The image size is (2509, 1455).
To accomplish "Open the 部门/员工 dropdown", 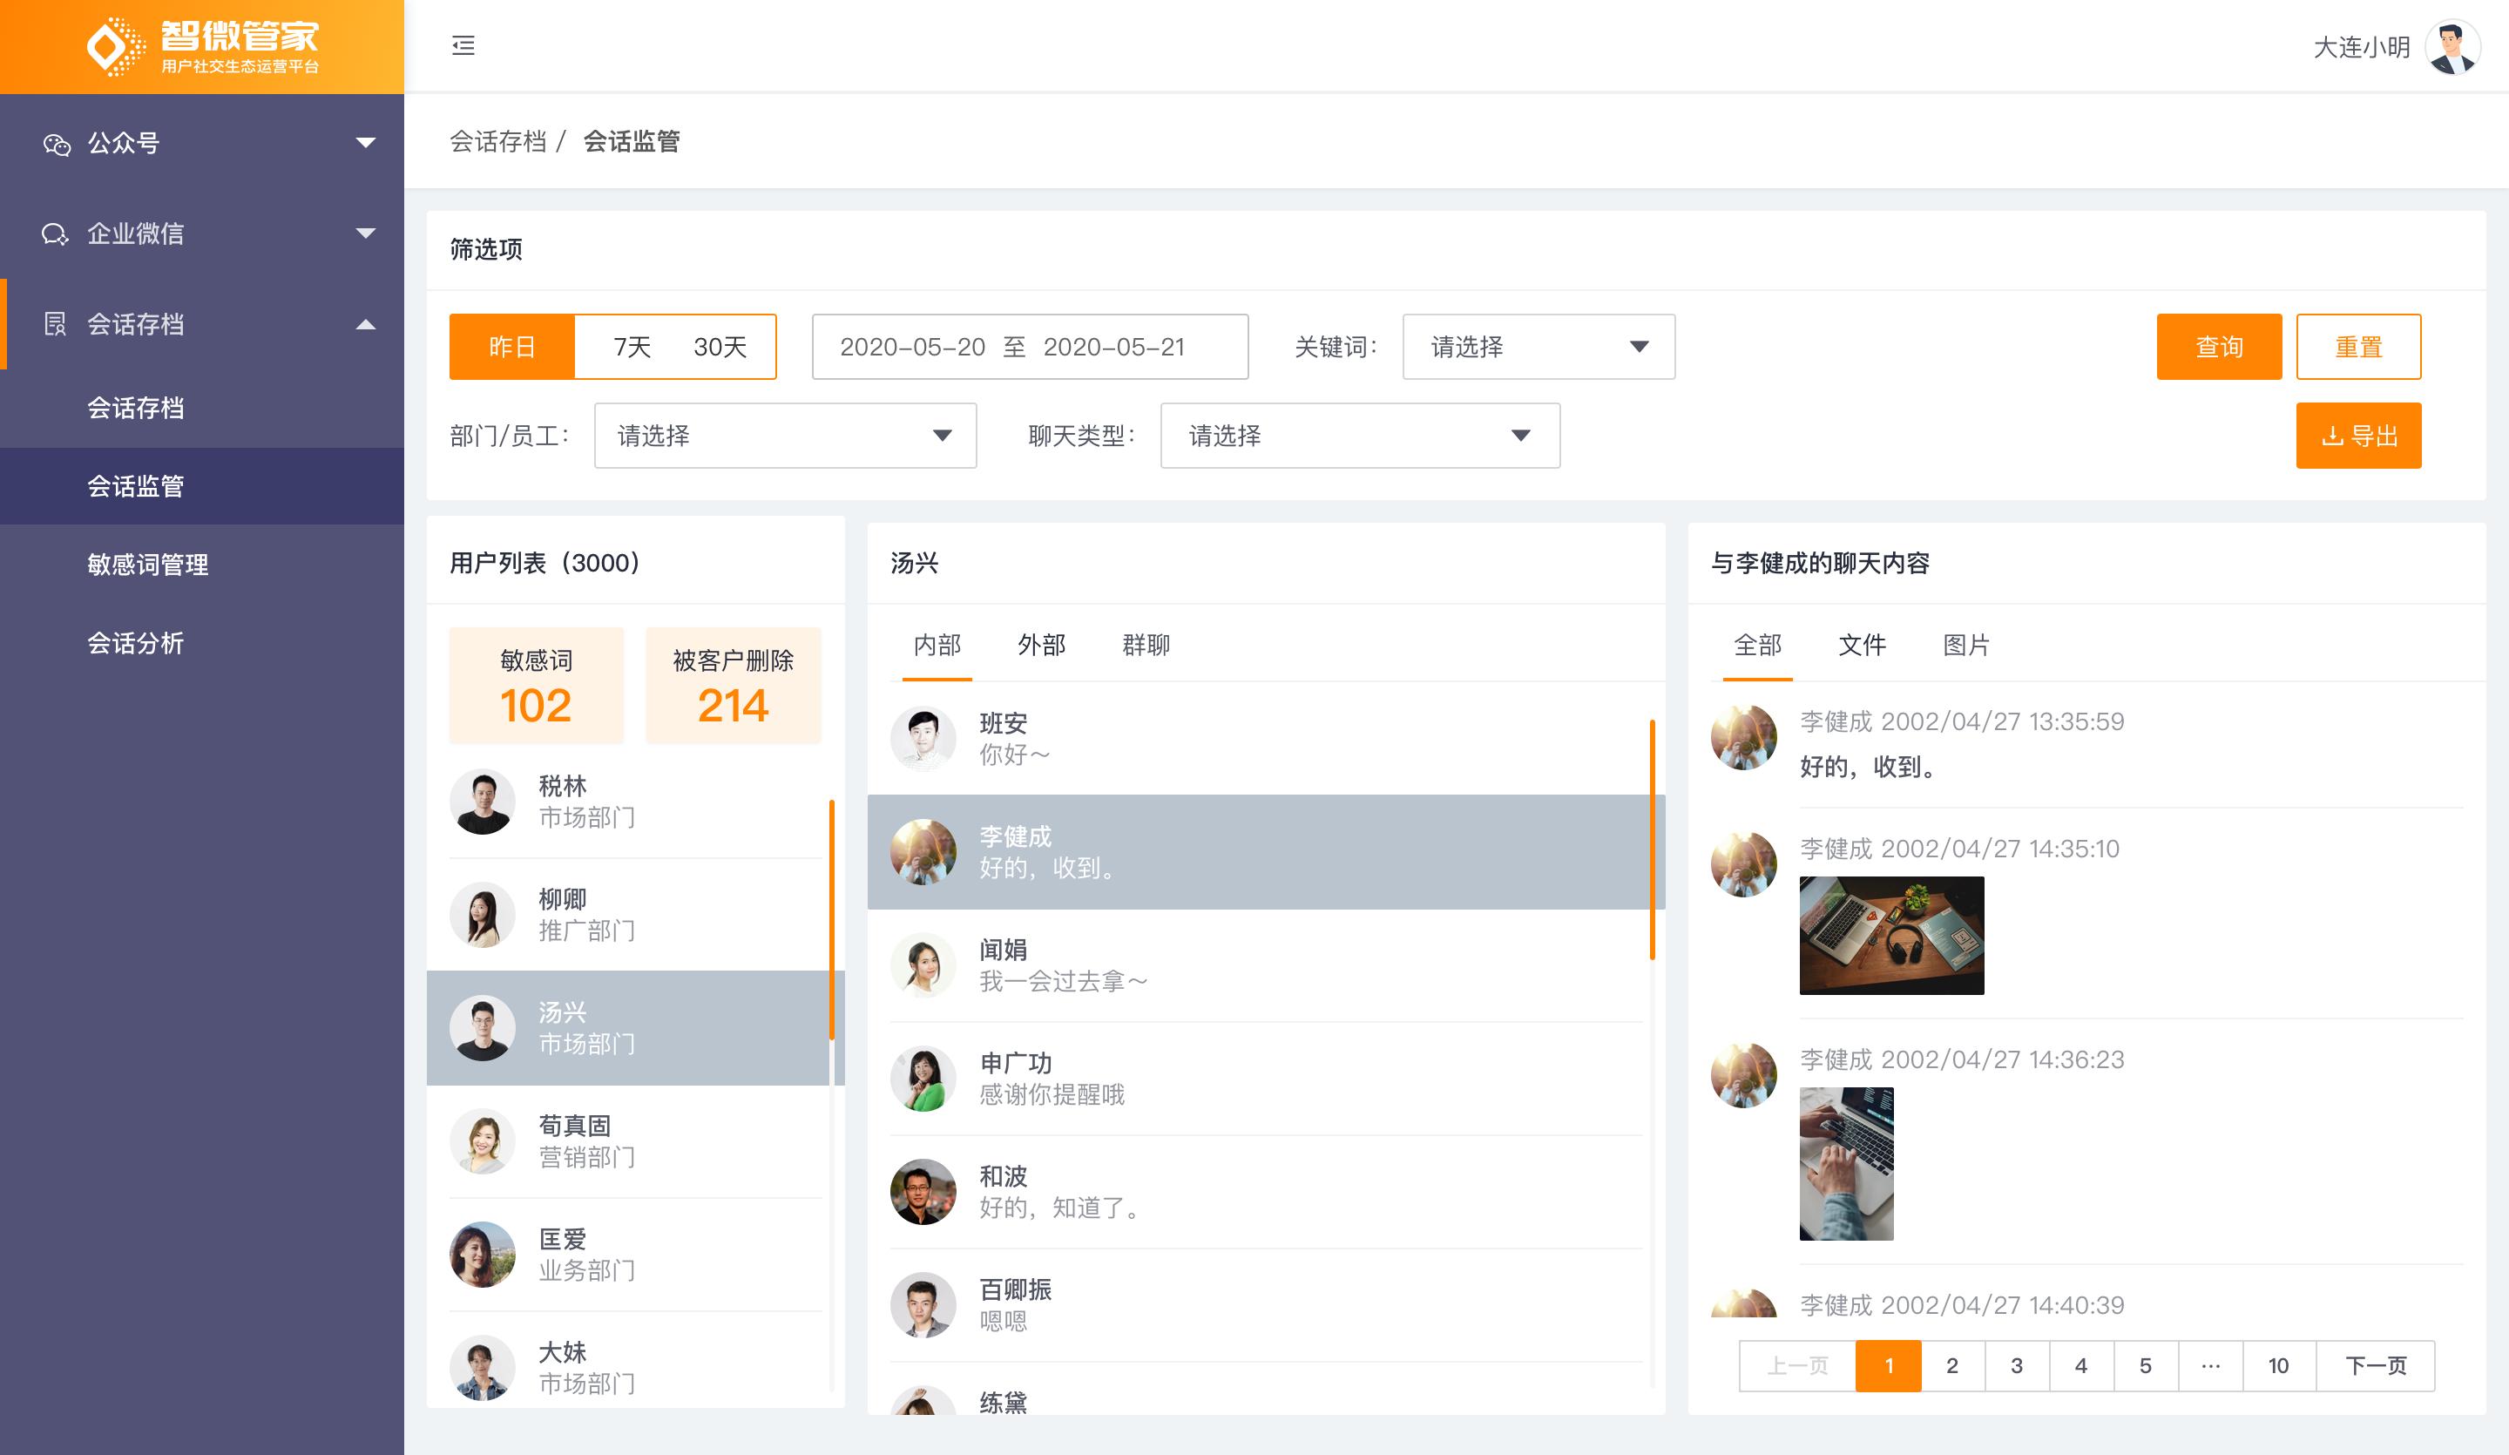I will pos(785,436).
